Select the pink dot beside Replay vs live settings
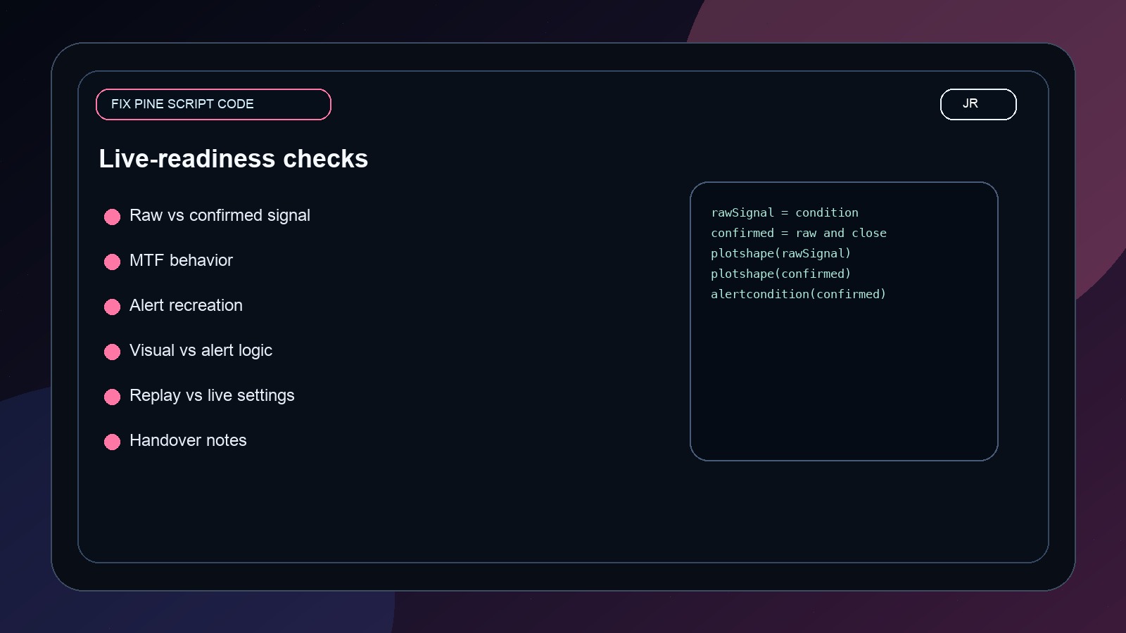The height and width of the screenshot is (633, 1126). [x=112, y=397]
